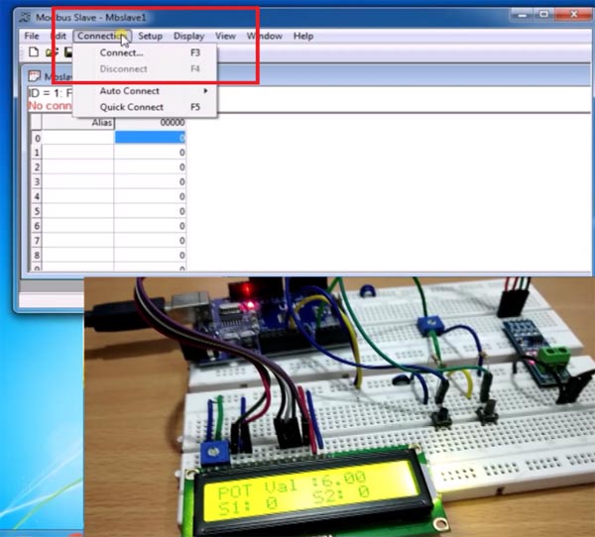Click the Alias cell in row 1
595x537 pixels.
click(77, 153)
